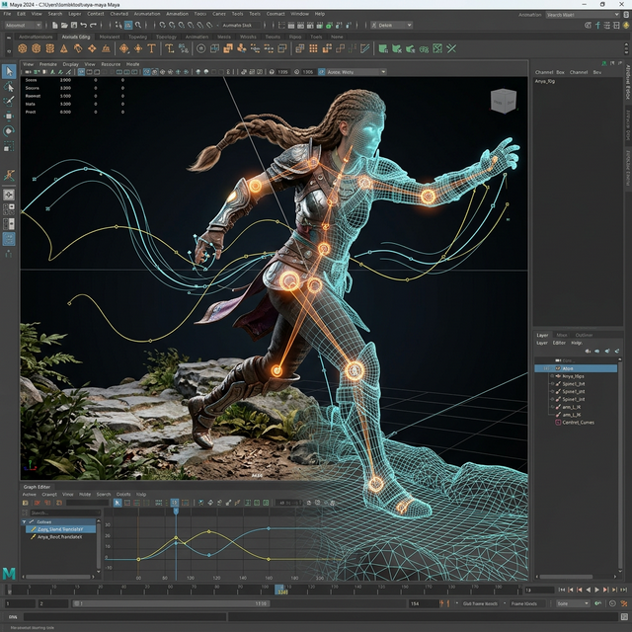The width and height of the screenshot is (632, 632).
Task: Select the arrow tool in Graph Editor toolbar
Action: pos(118,503)
